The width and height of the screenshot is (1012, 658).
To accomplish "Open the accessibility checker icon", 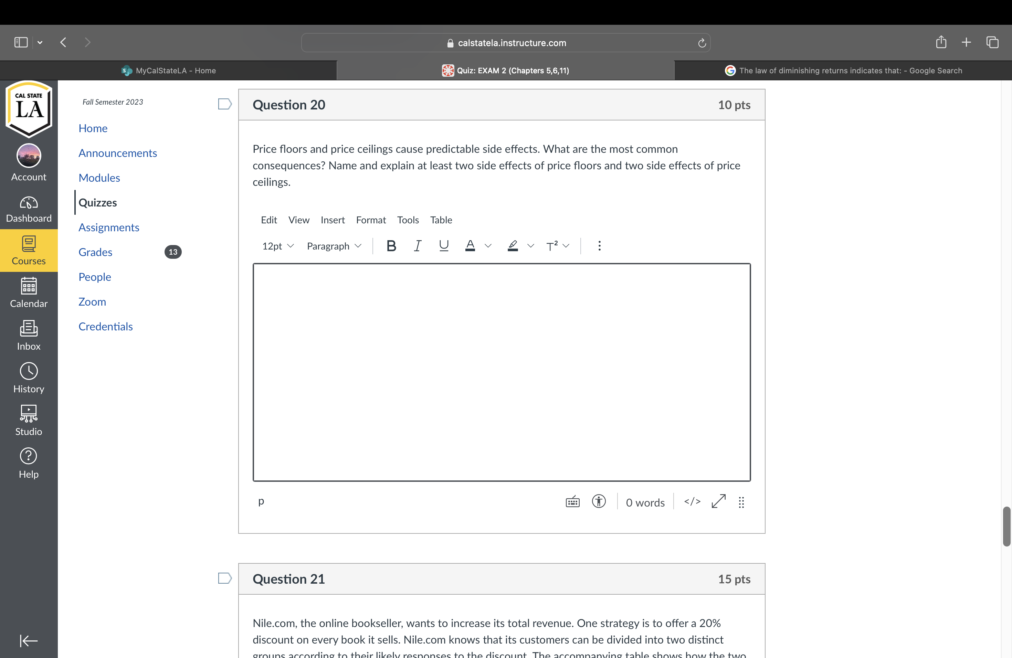I will pyautogui.click(x=599, y=502).
